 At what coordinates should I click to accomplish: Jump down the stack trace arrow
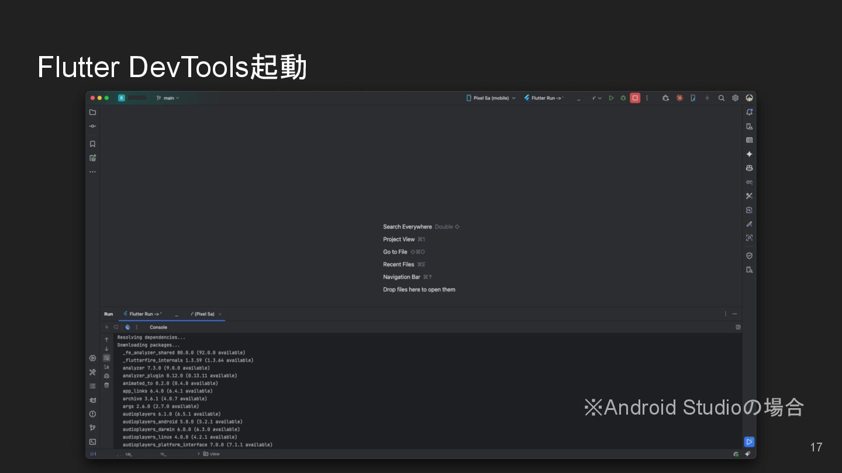(x=106, y=349)
